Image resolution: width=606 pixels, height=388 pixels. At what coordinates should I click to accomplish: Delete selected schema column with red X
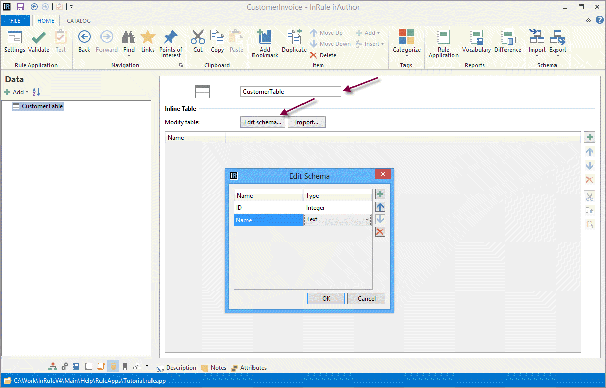[x=380, y=232]
